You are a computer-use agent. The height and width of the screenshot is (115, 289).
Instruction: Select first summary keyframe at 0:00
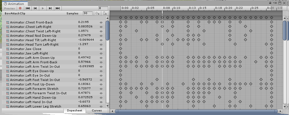(120, 18)
